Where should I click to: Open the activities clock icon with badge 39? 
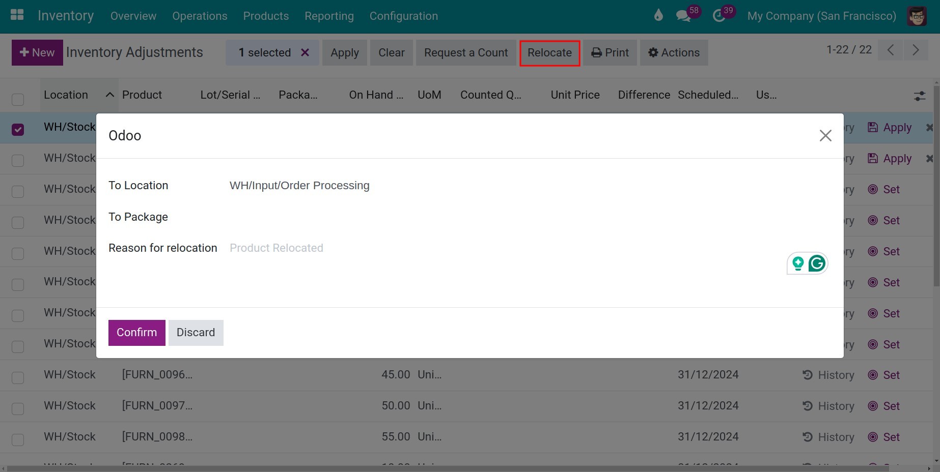pos(719,16)
